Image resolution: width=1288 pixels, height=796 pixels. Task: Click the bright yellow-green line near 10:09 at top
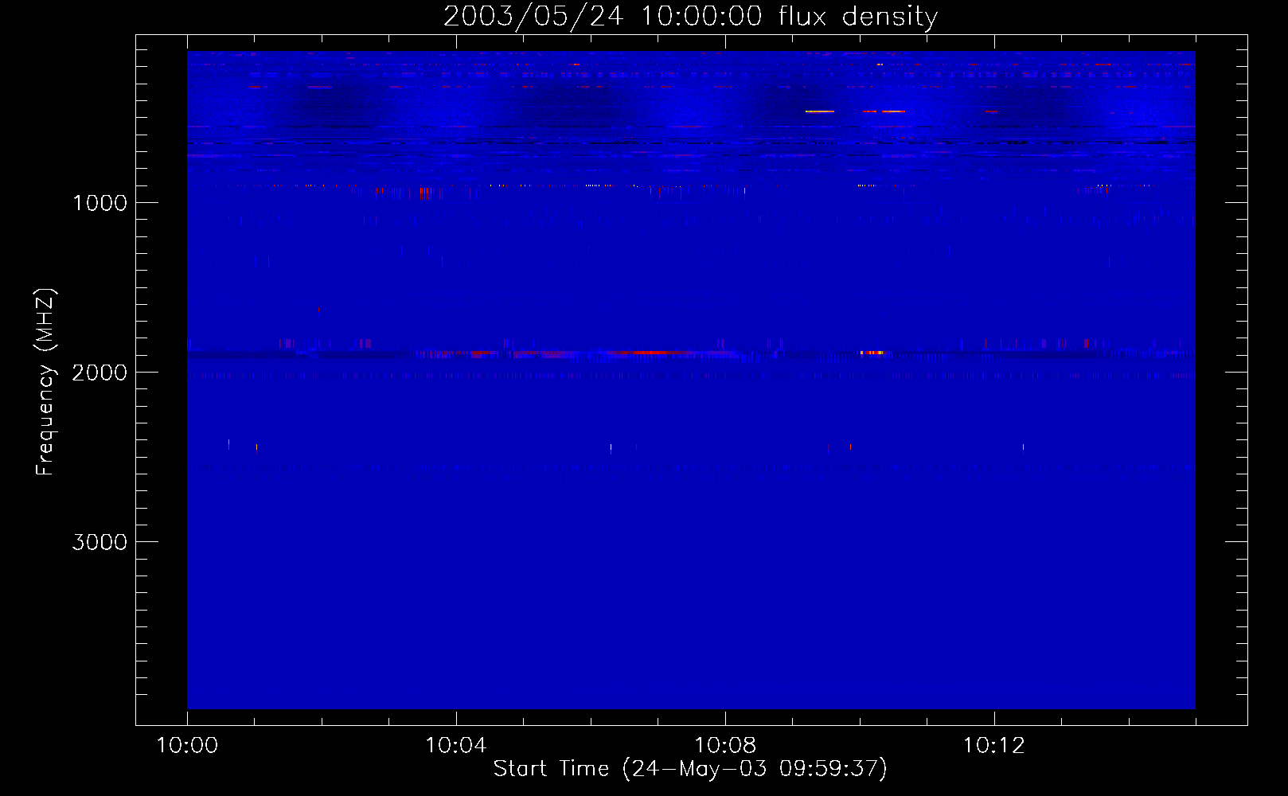click(820, 111)
